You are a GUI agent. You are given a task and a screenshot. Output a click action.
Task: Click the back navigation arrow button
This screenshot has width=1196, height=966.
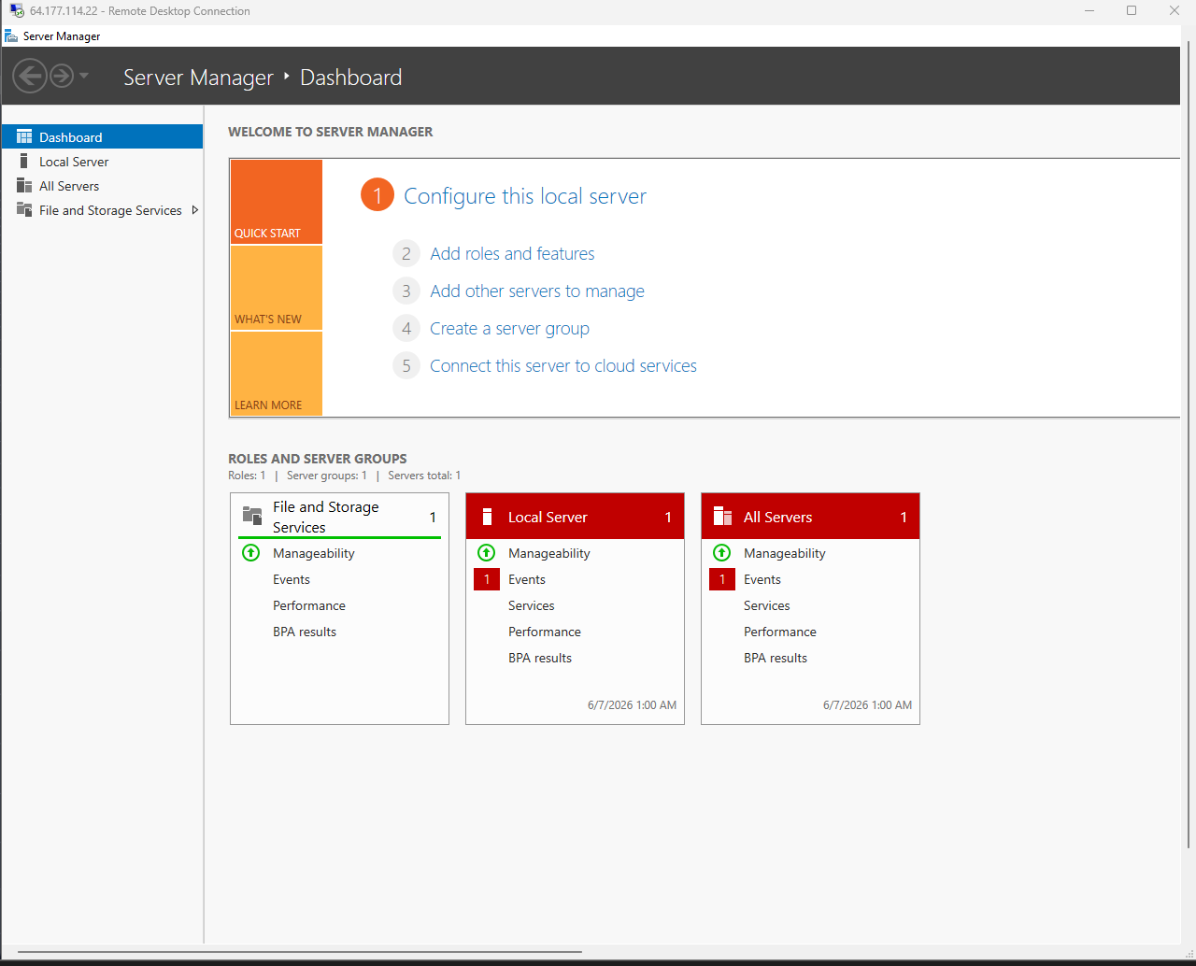30,76
